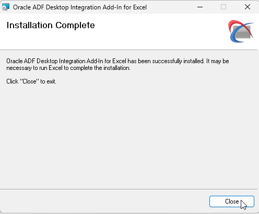Click the Close button to exit installer
The width and height of the screenshot is (259, 214).
(x=232, y=201)
